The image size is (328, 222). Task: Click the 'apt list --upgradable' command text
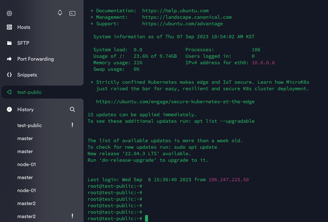pyautogui.click(x=224, y=121)
